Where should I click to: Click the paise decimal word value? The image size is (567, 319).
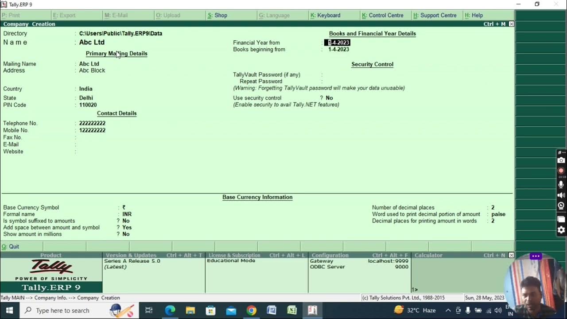(x=498, y=214)
